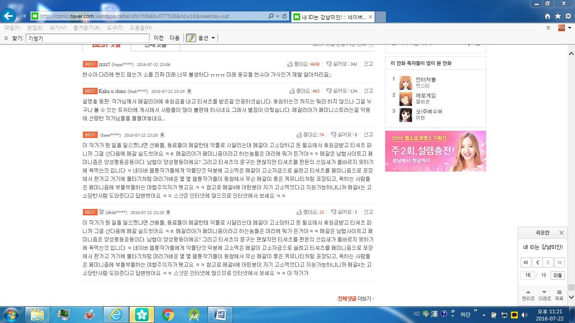Screen dimensions: 575x323
Task: Dislike the dh66**** comment with 5 dislikes
Action: pos(344,212)
